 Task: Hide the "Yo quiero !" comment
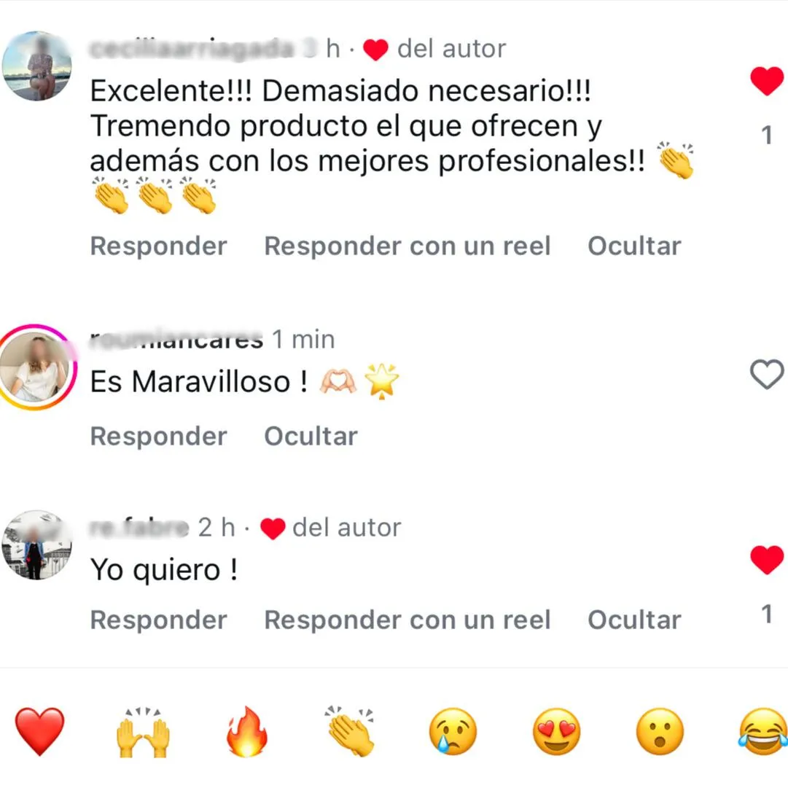tap(634, 620)
